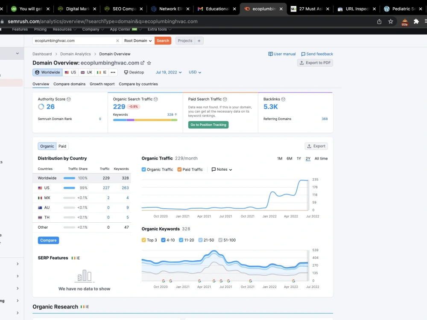Close the 27 Must Ask tab
Viewport: 427px width, 320px height.
click(x=328, y=9)
